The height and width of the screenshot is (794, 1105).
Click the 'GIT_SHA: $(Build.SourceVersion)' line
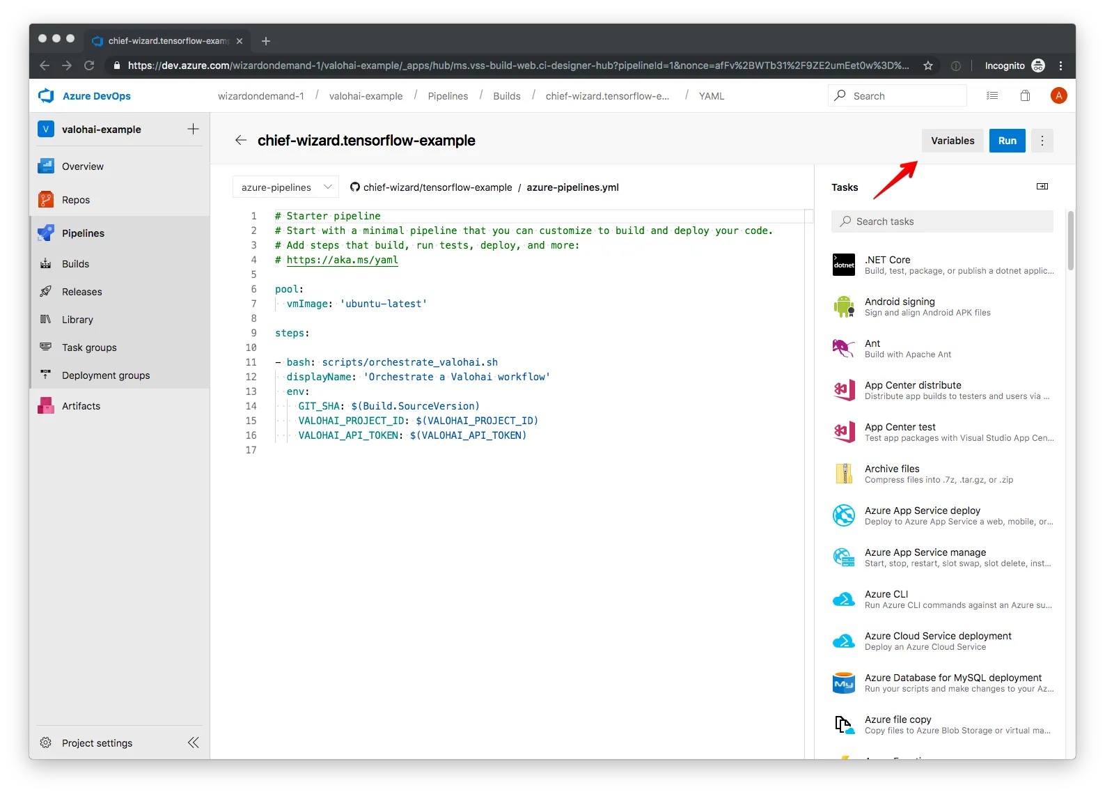[389, 406]
